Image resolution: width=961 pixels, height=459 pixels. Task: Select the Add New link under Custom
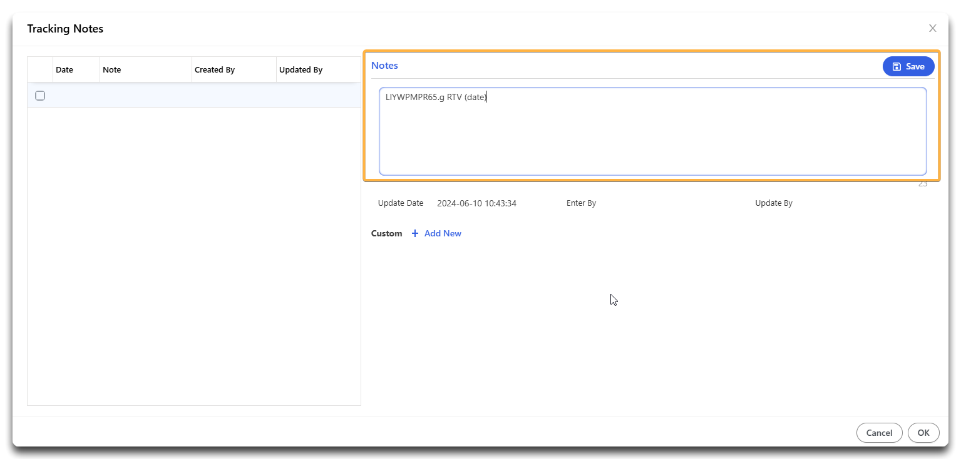coord(442,233)
